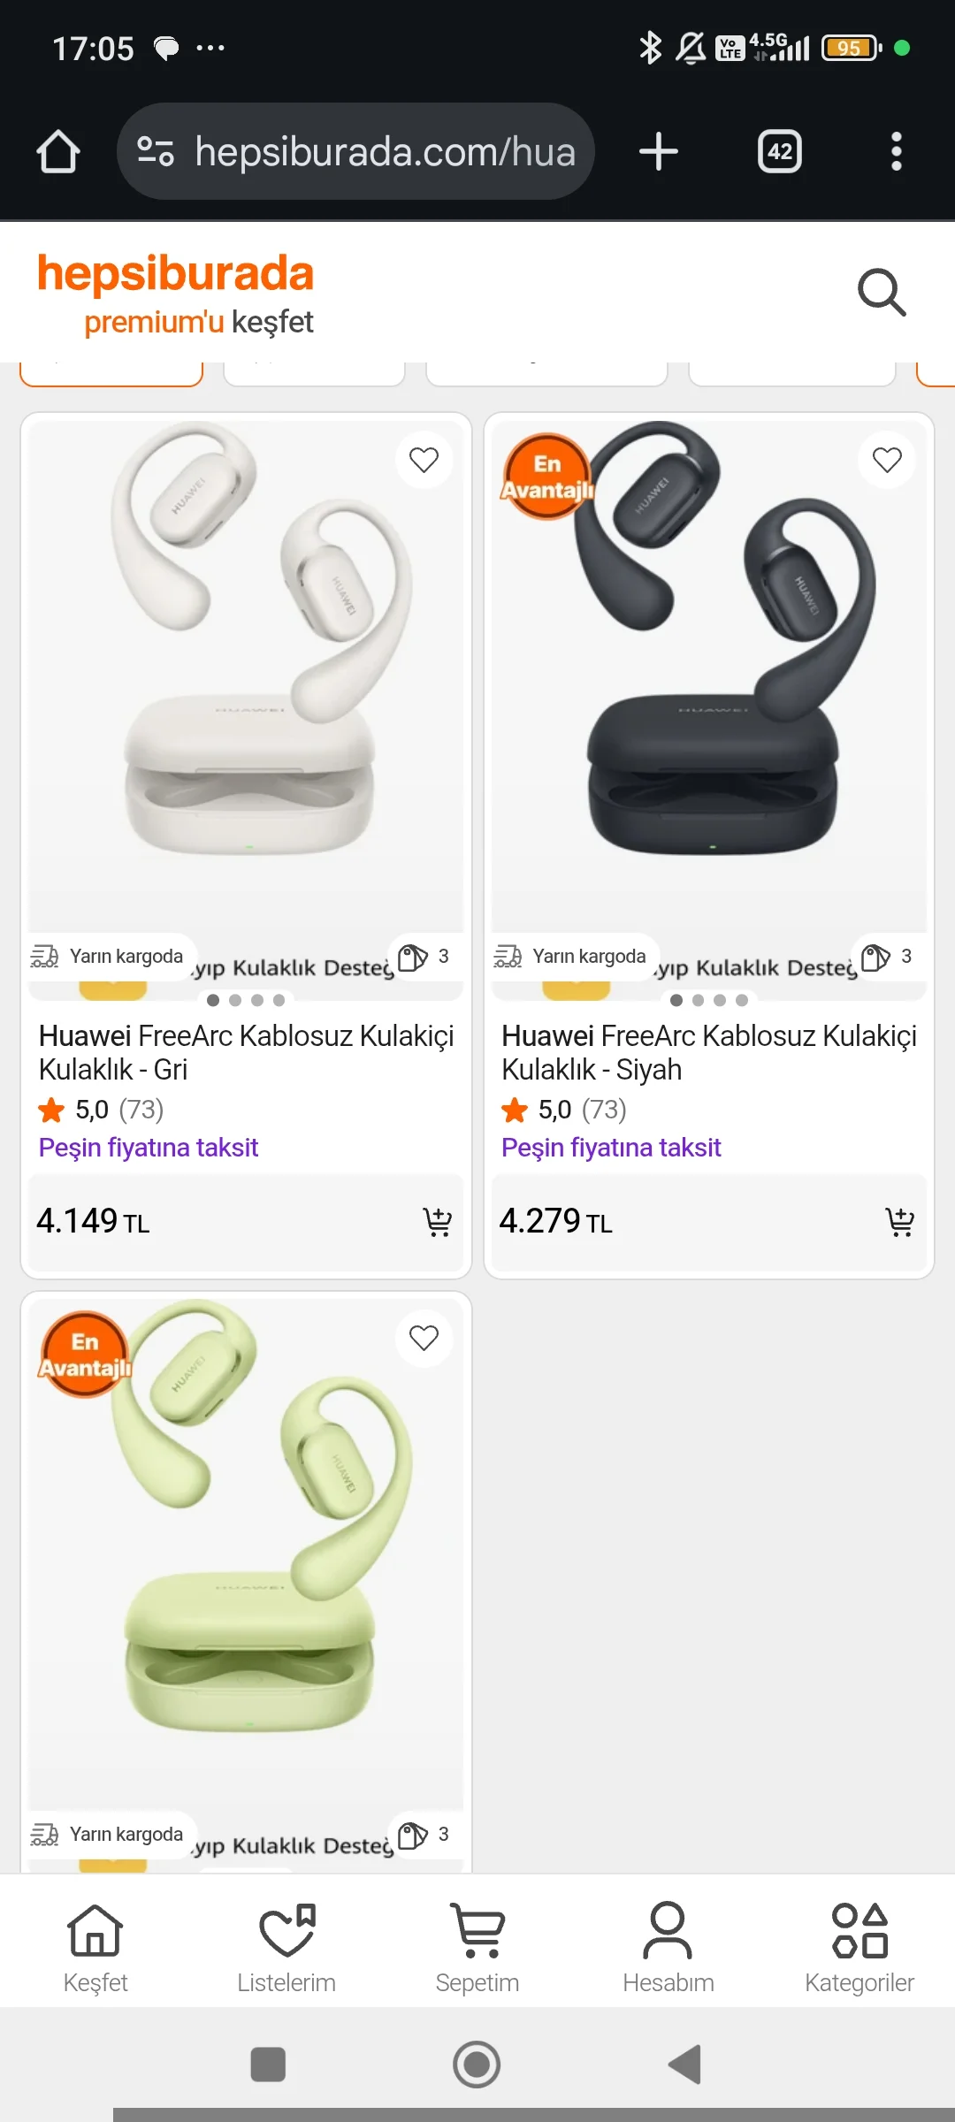Open browser three-dot overflow menu

[896, 151]
